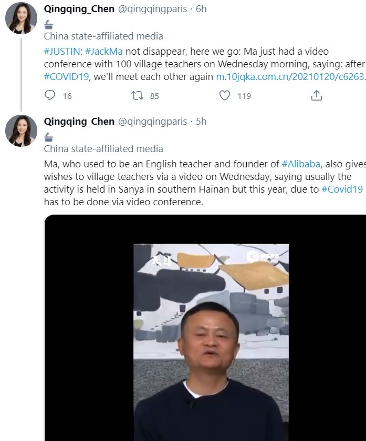This screenshot has width=366, height=441.
Task: Open the 6h timestamp of the first tweet
Action: (x=201, y=9)
